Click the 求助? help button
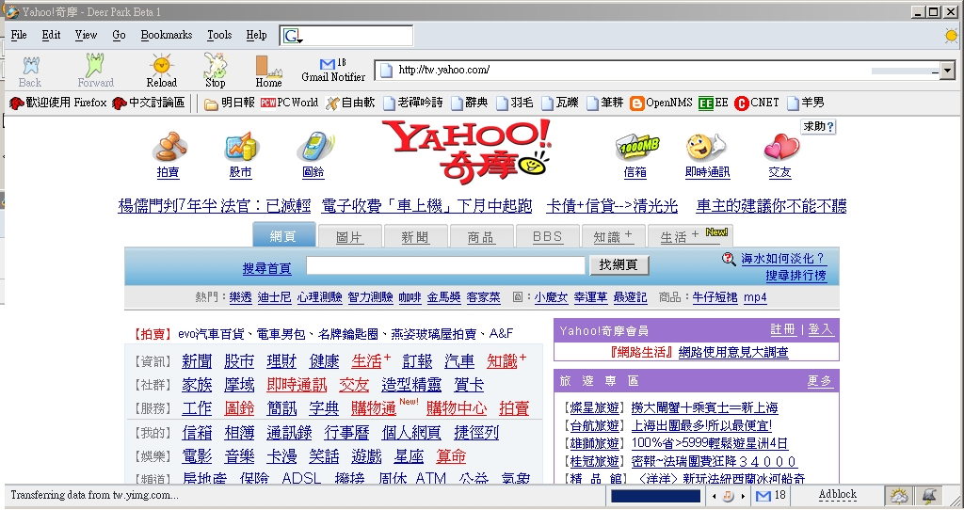Viewport: 964px width, 510px height. pyautogui.click(x=818, y=127)
